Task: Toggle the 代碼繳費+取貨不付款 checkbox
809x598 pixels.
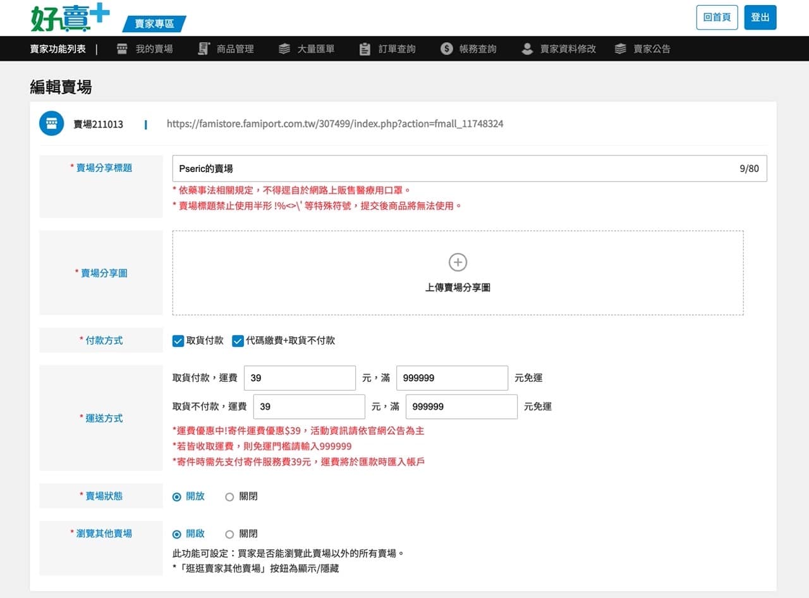Action: click(238, 341)
